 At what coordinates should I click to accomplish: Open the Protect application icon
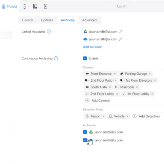click(x=4, y=6)
